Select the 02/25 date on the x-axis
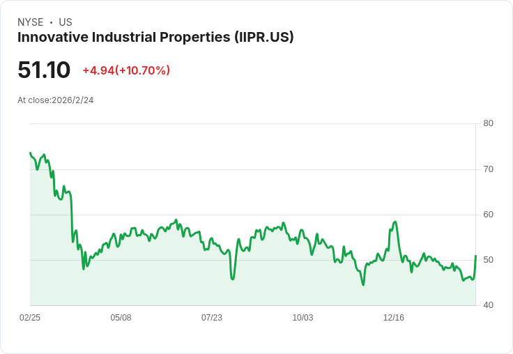The image size is (513, 354). click(30, 317)
